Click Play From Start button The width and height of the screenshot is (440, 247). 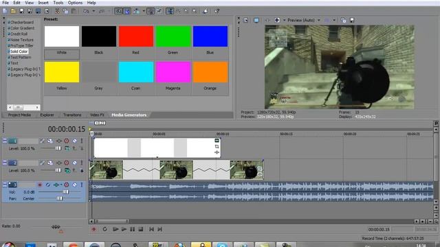[x=115, y=229]
